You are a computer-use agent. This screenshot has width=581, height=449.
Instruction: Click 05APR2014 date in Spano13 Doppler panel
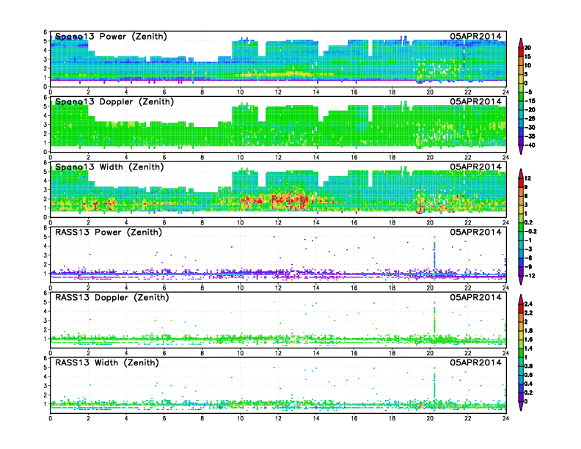click(476, 101)
